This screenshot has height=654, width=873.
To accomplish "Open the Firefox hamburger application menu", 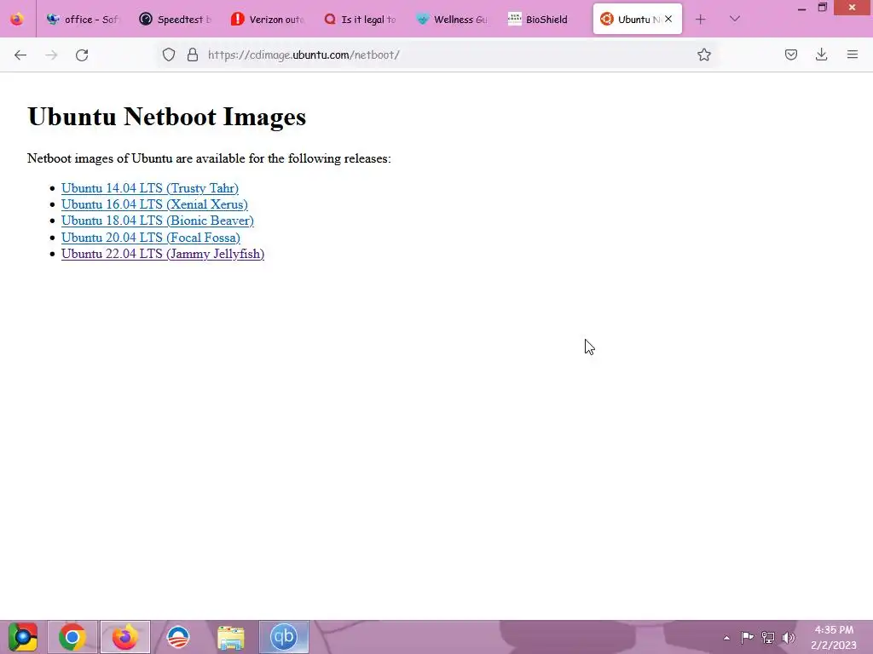I will click(x=853, y=54).
